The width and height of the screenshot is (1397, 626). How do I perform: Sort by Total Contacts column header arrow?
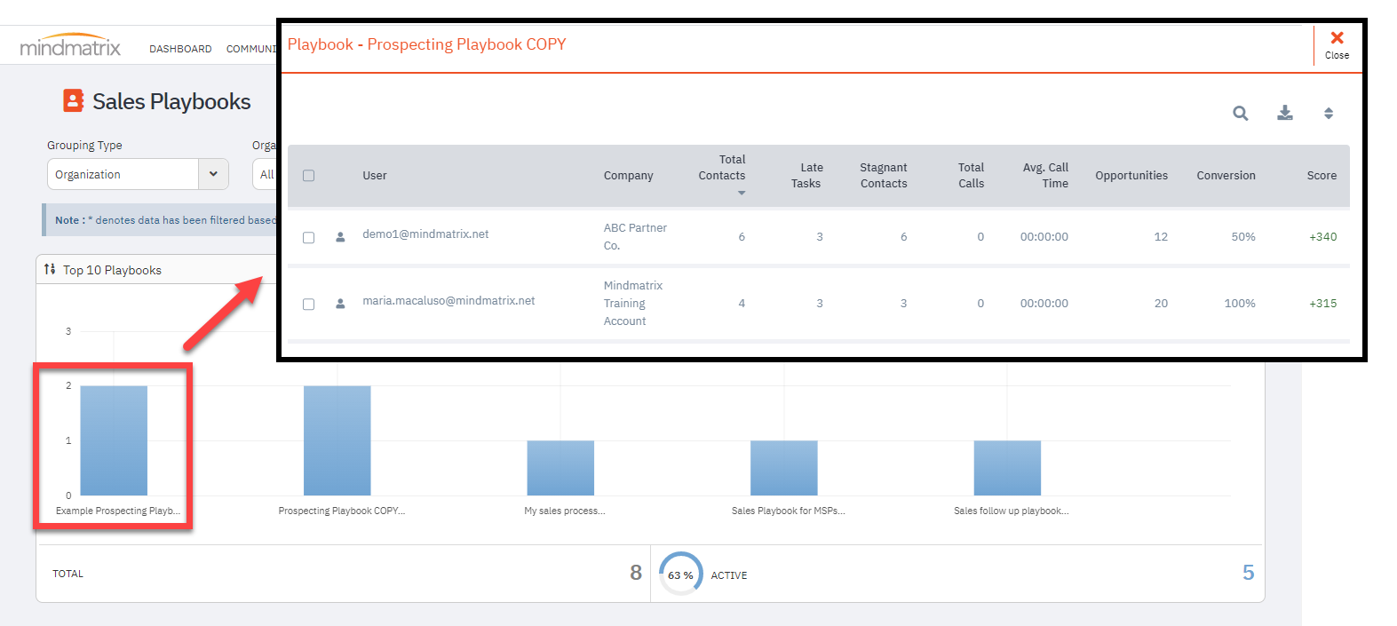742,193
